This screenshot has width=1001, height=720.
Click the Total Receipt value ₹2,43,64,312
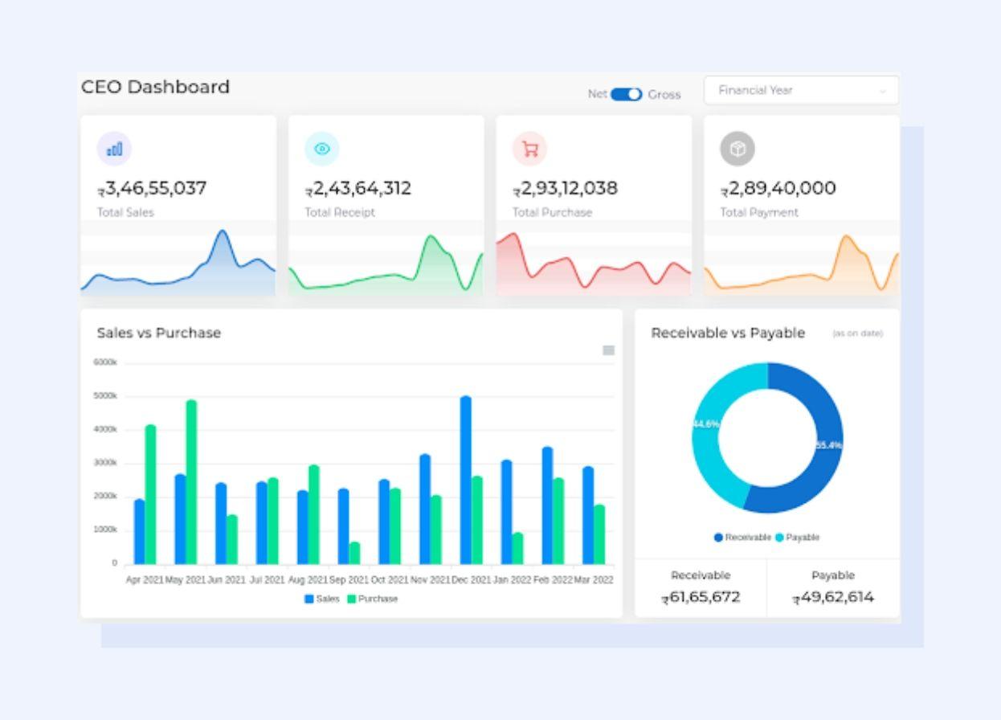[x=358, y=189]
